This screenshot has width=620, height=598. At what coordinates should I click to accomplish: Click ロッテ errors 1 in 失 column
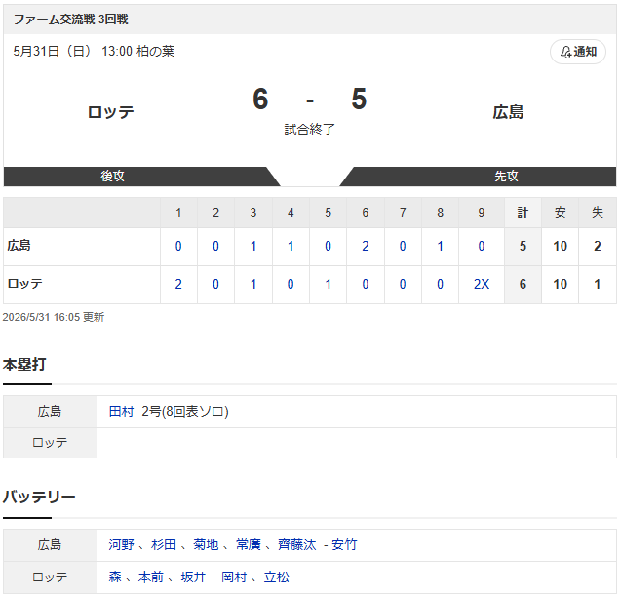pos(597,284)
